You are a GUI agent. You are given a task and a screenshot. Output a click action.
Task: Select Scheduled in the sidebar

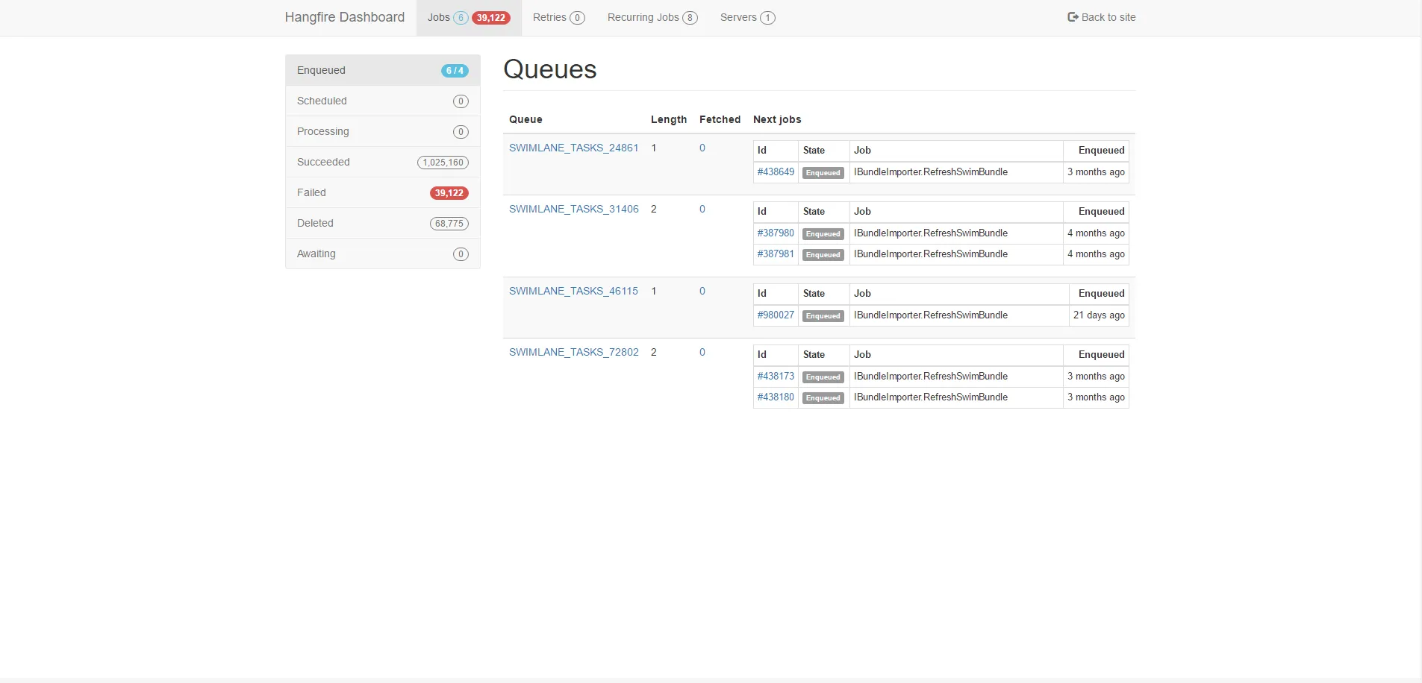click(x=382, y=101)
